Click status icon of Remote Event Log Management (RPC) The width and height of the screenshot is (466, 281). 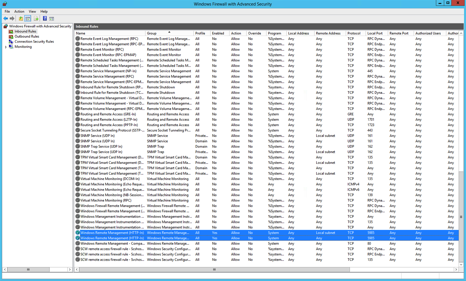[x=78, y=38]
